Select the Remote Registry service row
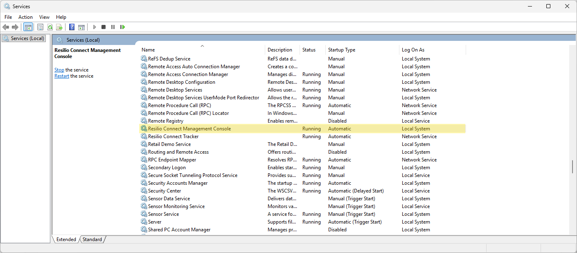The image size is (577, 253). tap(166, 121)
